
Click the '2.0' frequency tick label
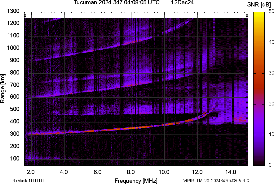31,172
